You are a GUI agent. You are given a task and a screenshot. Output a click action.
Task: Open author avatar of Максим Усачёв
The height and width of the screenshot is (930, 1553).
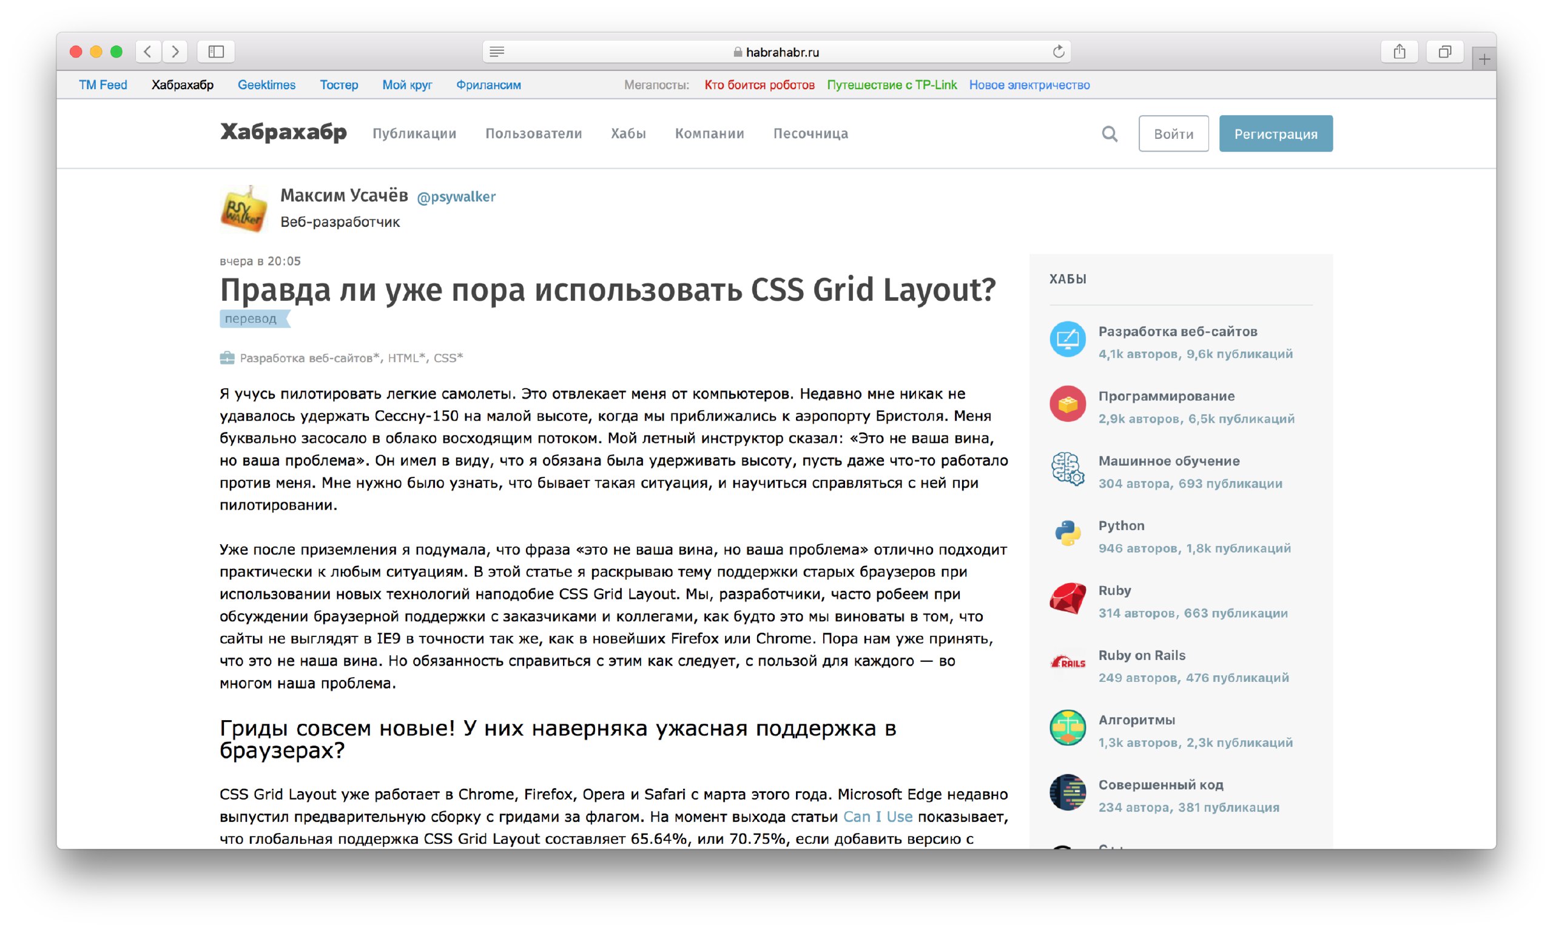(244, 209)
